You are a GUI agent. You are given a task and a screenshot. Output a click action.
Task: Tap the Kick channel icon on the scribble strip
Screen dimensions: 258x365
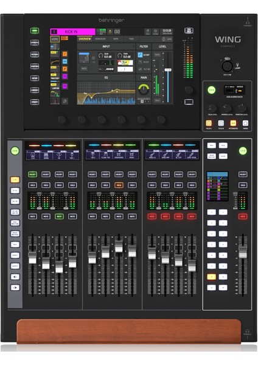(x=33, y=155)
